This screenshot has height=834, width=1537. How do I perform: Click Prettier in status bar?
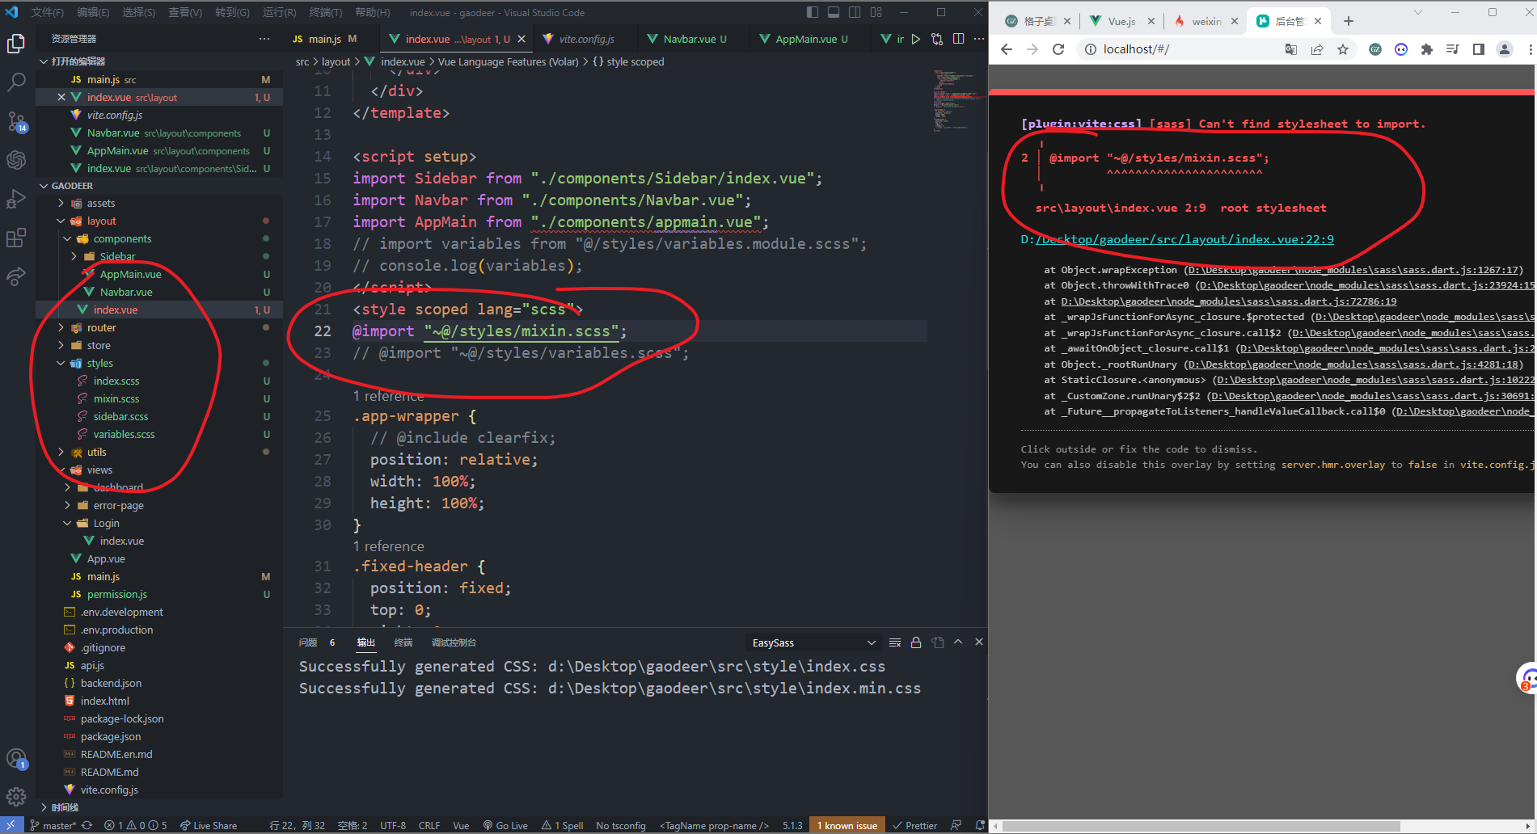[914, 825]
